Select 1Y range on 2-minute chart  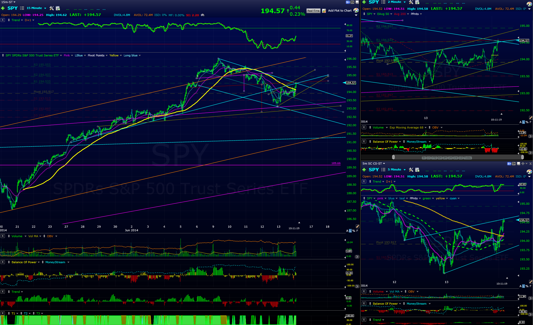pyautogui.click(x=429, y=158)
